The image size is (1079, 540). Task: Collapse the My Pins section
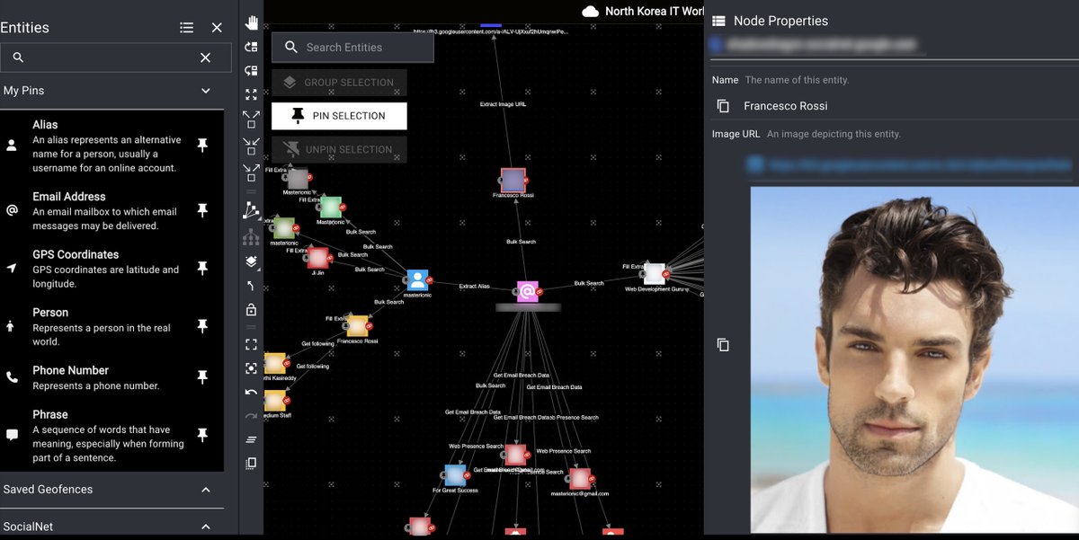(x=206, y=91)
